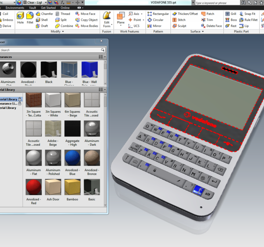Image resolution: width=264 pixels, height=247 pixels.
Task: Switch to the Vault tab
Action: 33,8
